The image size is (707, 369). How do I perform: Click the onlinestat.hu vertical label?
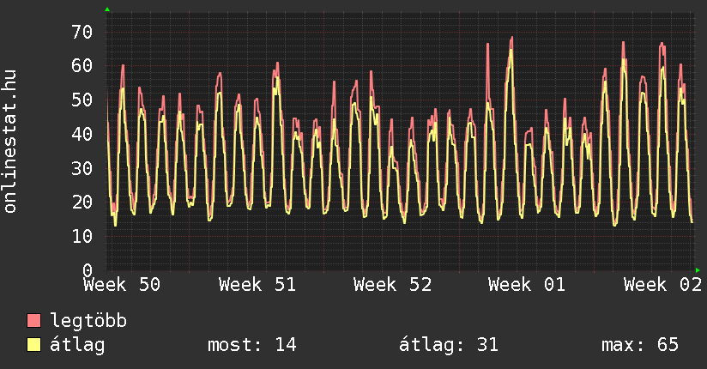pyautogui.click(x=11, y=142)
